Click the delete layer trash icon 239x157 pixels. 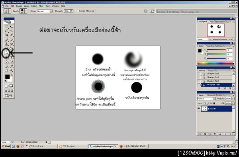pyautogui.click(x=230, y=134)
